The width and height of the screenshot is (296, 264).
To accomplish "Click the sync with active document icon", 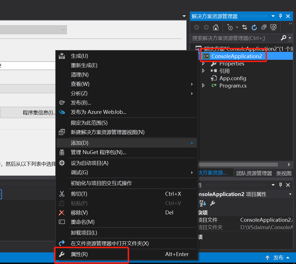I will pyautogui.click(x=245, y=27).
